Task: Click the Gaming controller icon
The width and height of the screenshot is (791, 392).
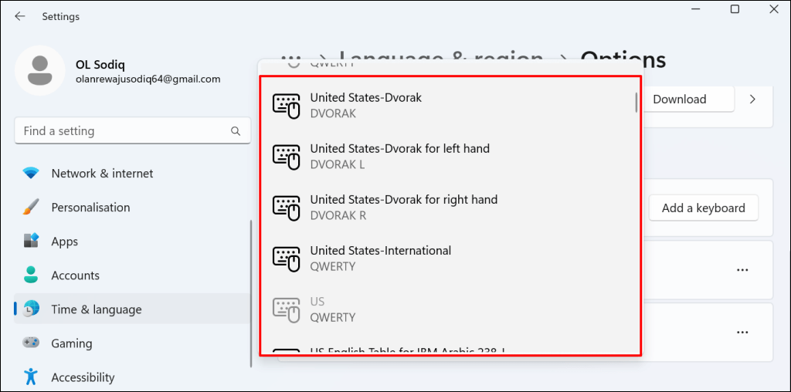Action: (31, 343)
